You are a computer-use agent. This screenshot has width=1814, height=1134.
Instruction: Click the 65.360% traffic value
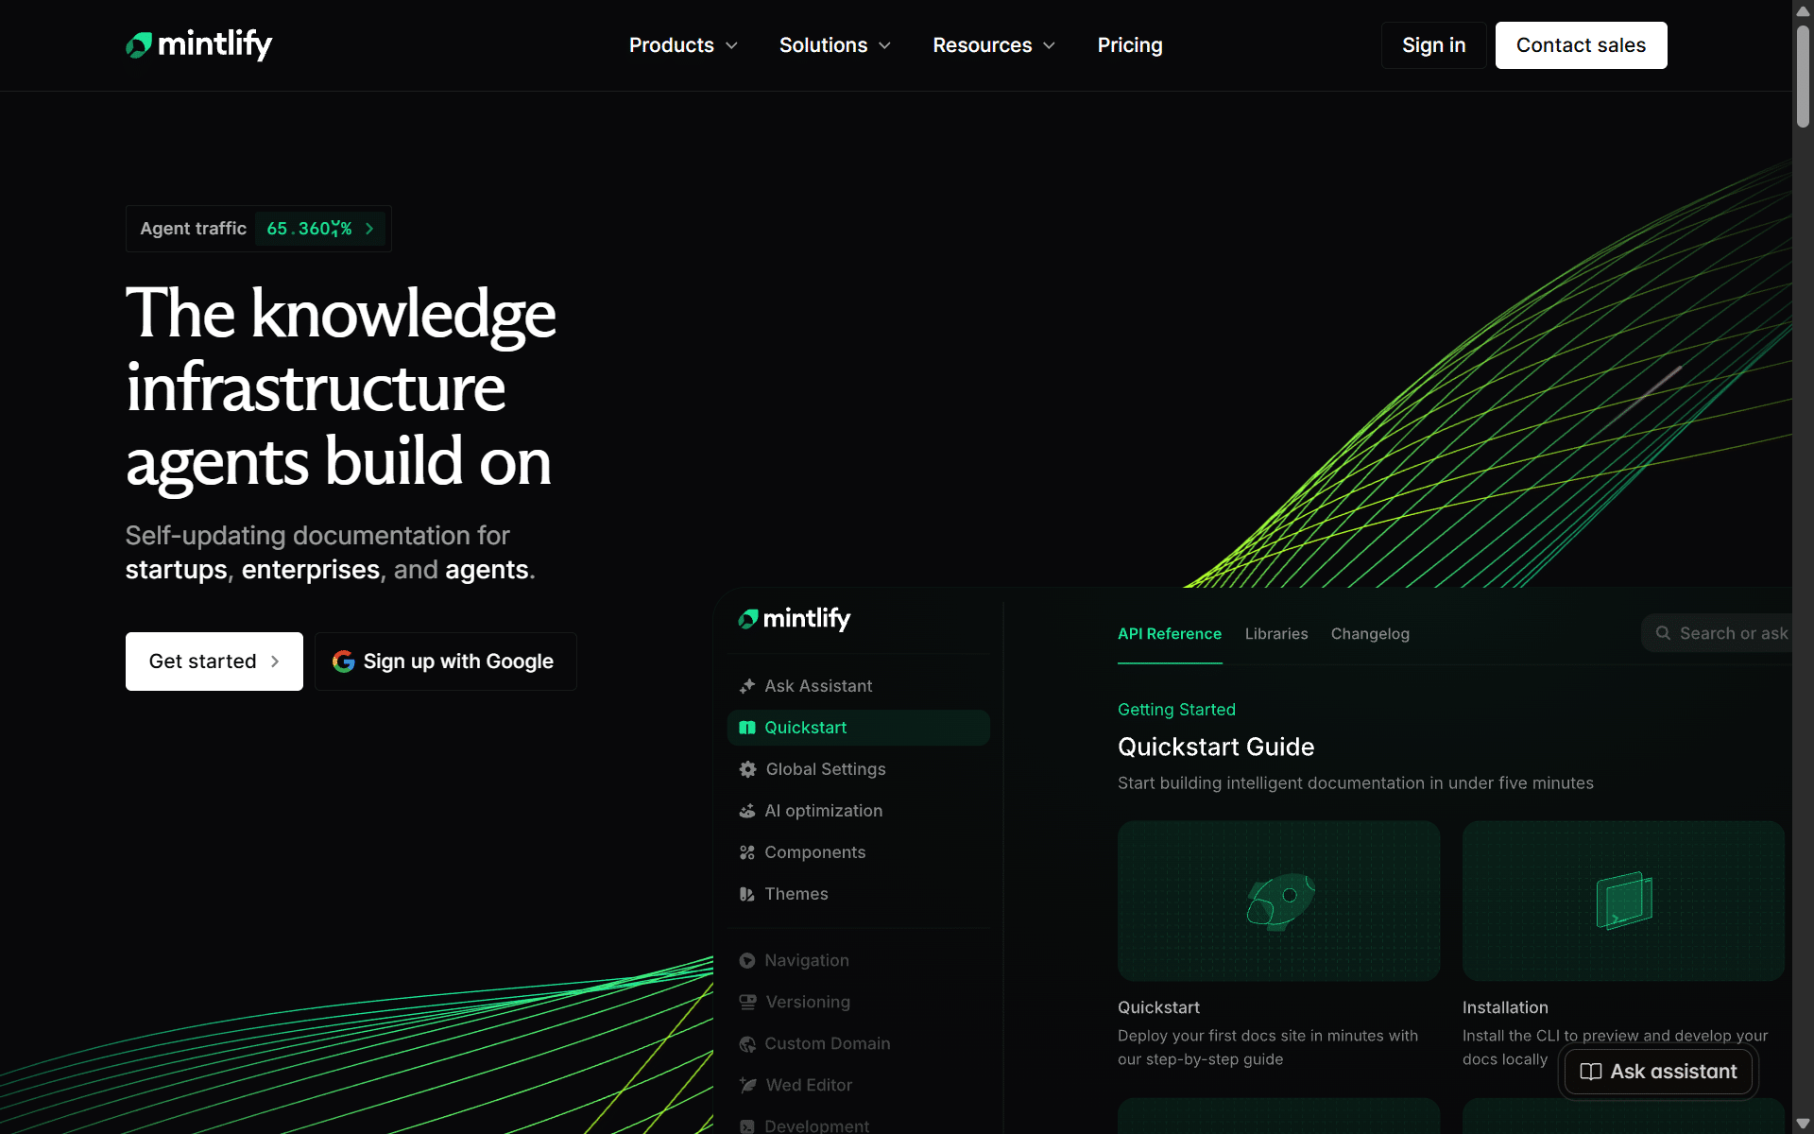pos(309,229)
